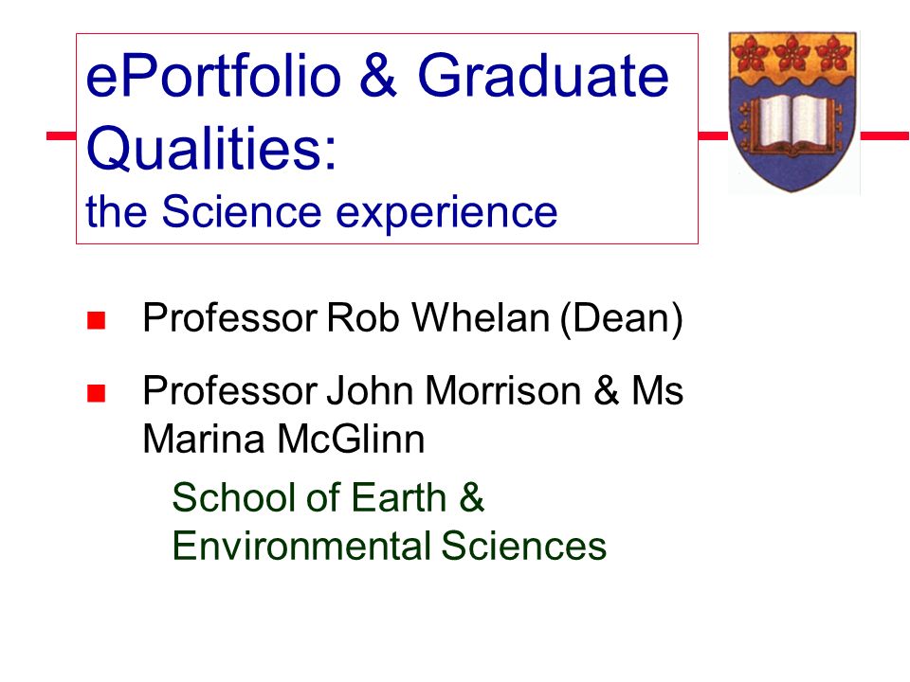Click the red flowers atop the crest
Screen dimensions: 910x682
click(792, 53)
